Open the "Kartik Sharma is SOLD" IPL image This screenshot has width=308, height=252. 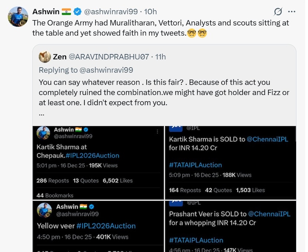coord(231,163)
